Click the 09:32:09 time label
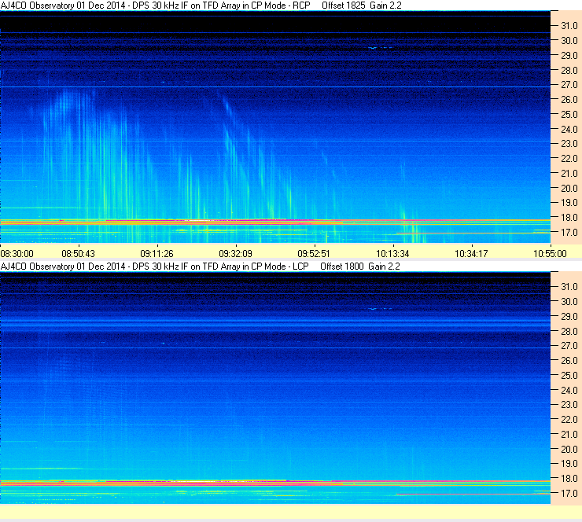Viewport: 582px width, 522px height. 235,253
